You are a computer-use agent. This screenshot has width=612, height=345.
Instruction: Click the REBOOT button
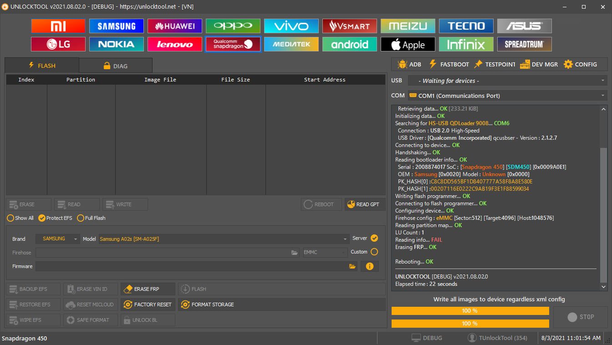(x=321, y=204)
